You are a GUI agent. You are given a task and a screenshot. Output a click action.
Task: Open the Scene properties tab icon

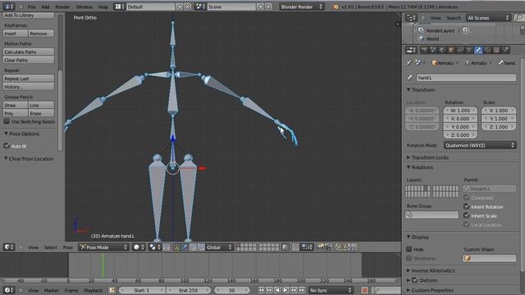pos(433,50)
